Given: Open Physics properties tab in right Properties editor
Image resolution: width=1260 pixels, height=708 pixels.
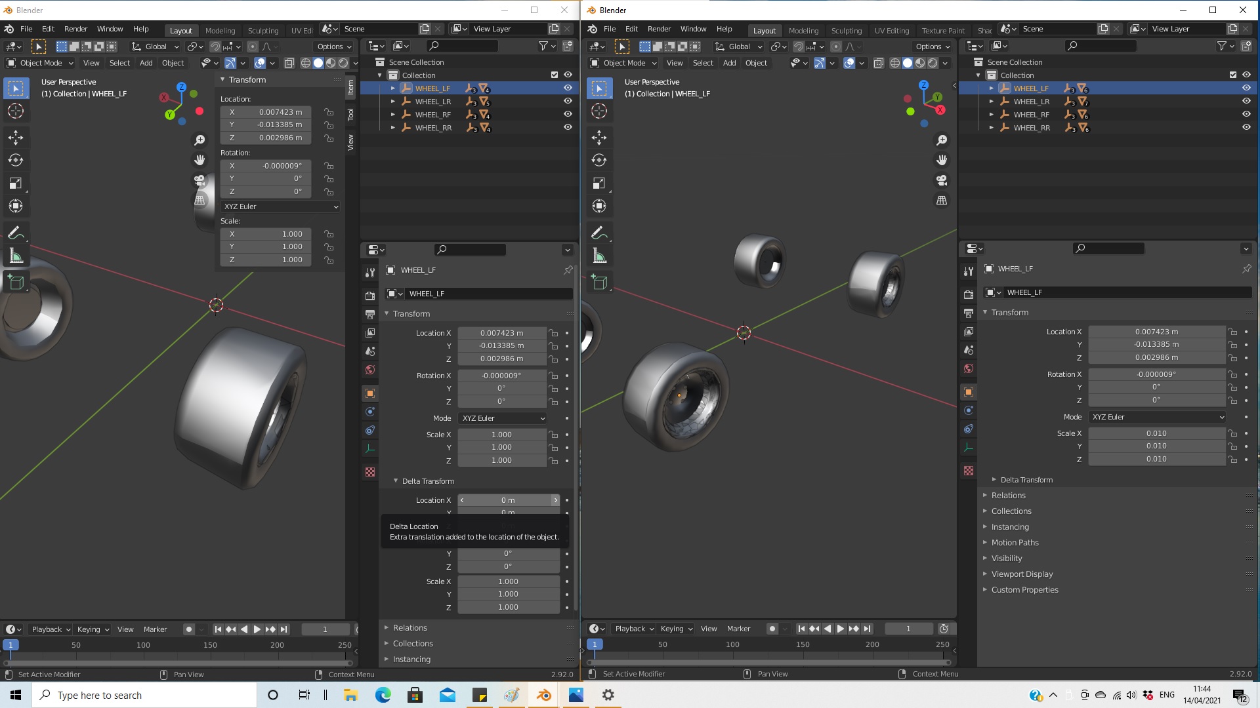Looking at the screenshot, I should pyautogui.click(x=969, y=410).
